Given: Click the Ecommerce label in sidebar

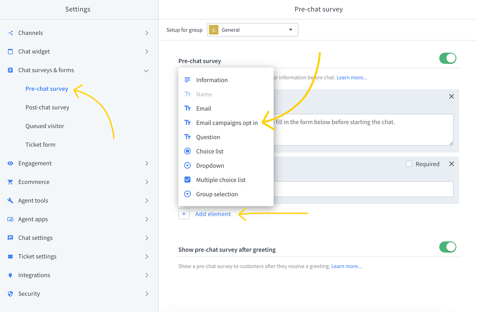Looking at the screenshot, I should click(x=34, y=182).
